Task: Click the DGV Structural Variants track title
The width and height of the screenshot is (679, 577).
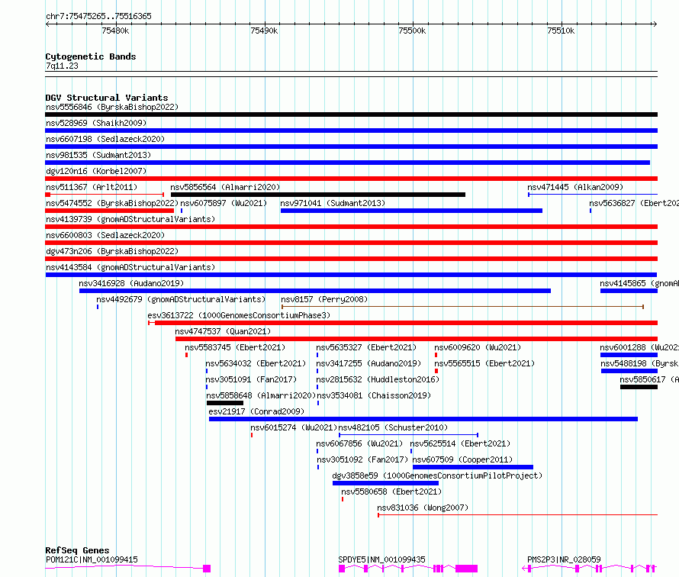Action: [107, 98]
